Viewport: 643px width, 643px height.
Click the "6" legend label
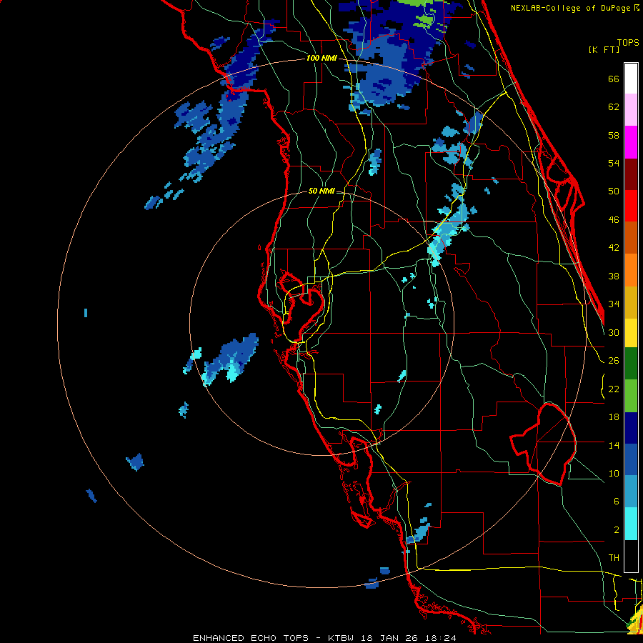click(x=616, y=502)
